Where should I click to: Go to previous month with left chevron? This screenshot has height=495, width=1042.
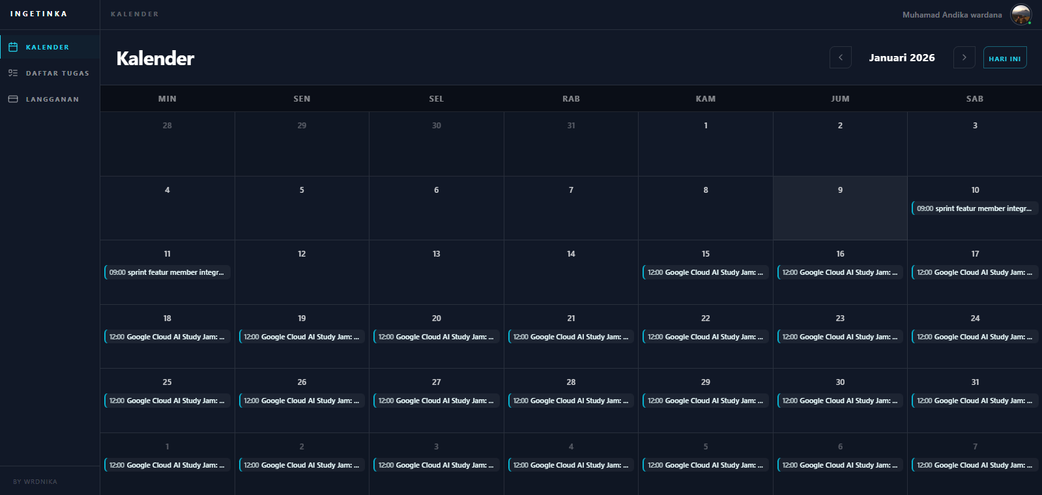(840, 57)
